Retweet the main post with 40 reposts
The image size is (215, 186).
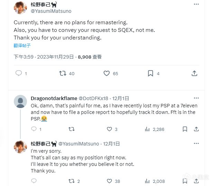[x=63, y=73]
